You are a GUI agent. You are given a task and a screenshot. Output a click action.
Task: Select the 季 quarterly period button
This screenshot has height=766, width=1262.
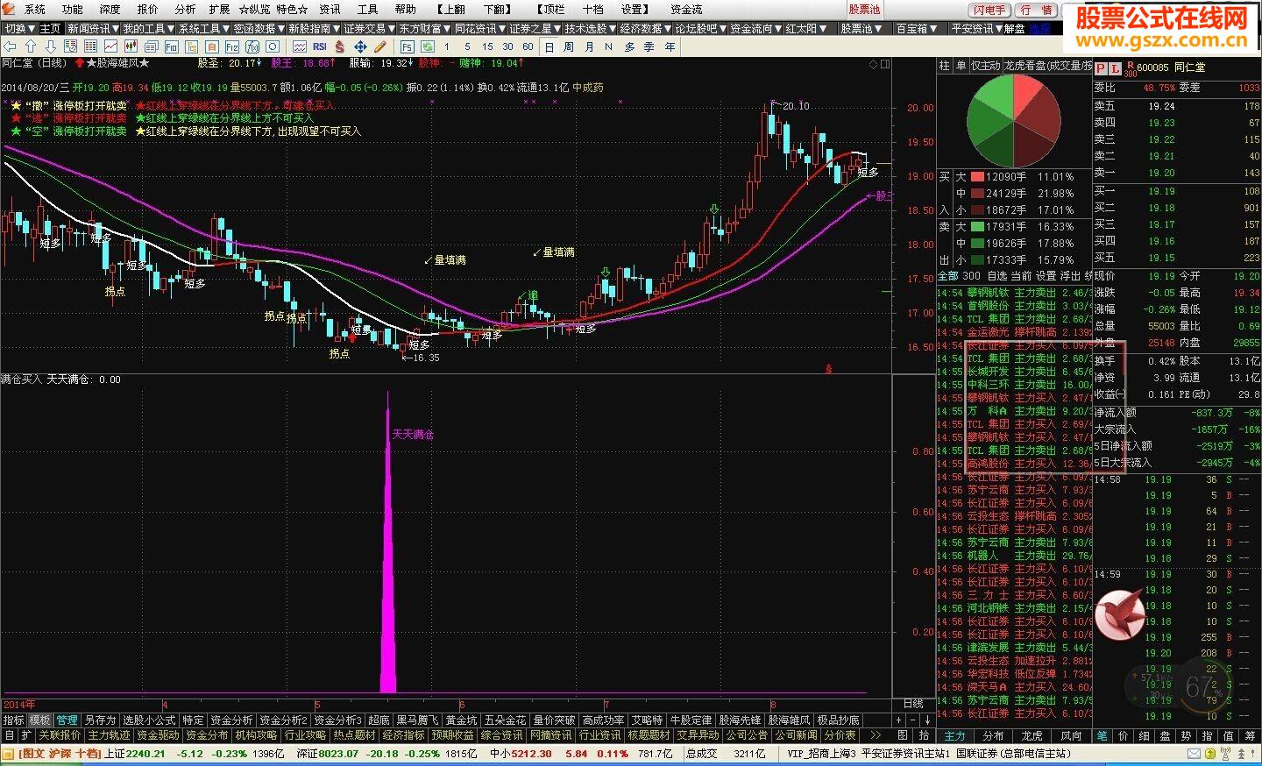[649, 46]
